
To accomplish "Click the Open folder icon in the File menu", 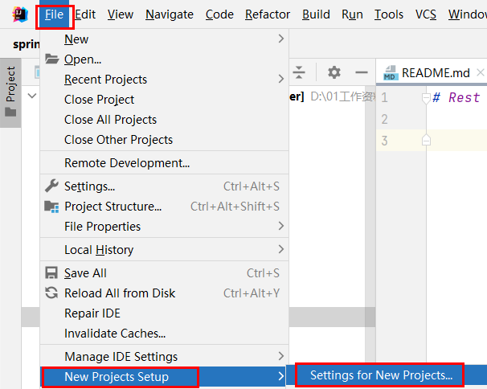I will click(51, 59).
